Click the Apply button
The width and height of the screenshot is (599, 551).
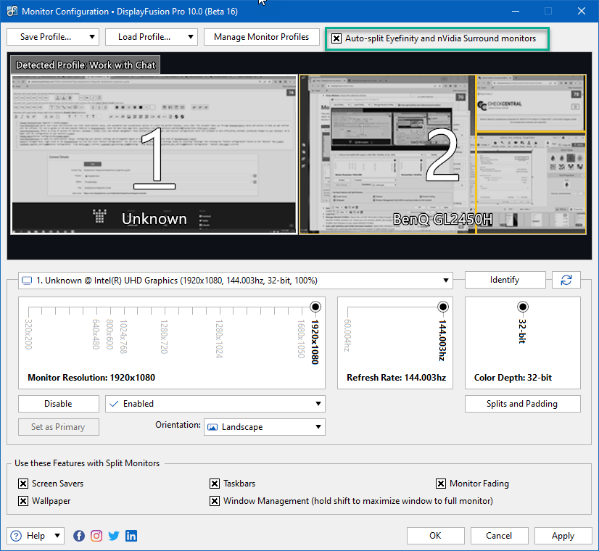click(563, 536)
